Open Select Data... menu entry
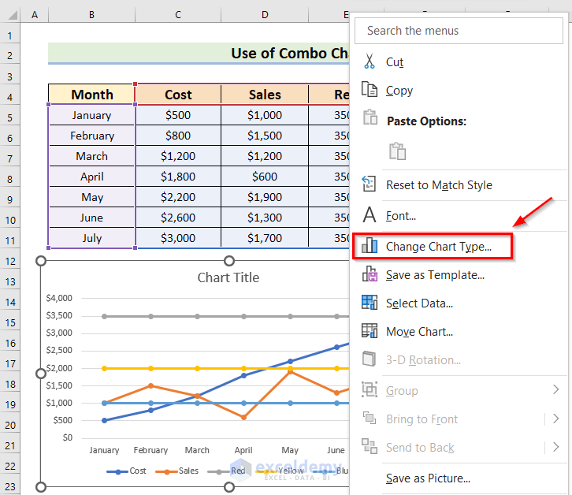572x495 pixels. [419, 303]
